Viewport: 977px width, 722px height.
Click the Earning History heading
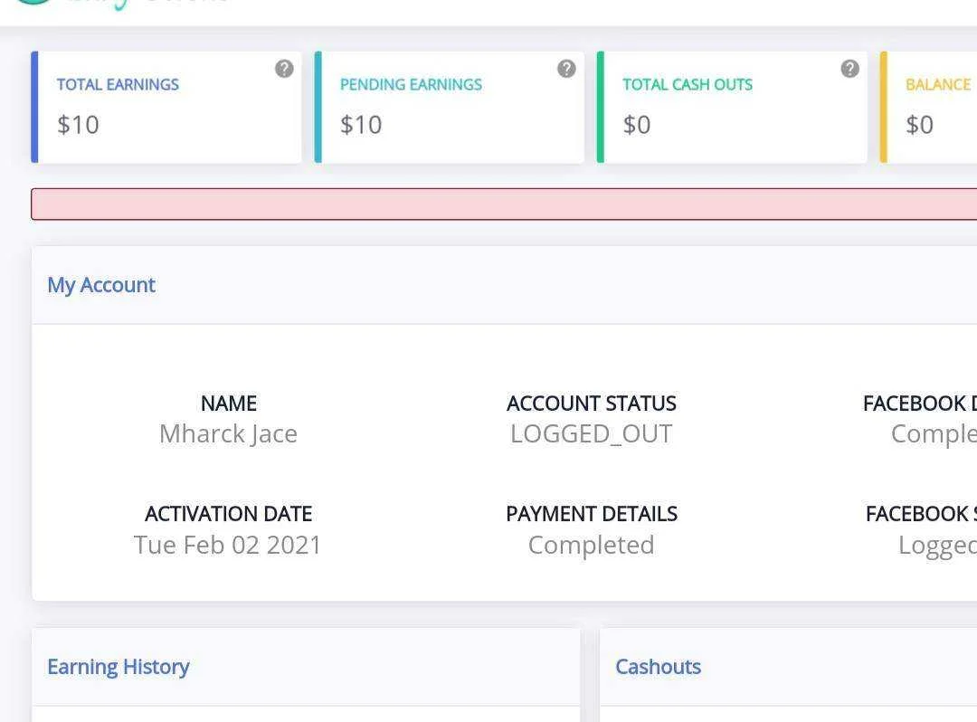pos(119,667)
